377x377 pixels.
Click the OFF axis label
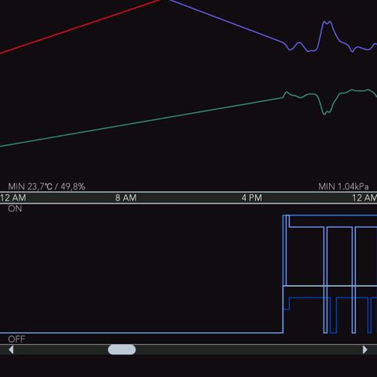(x=16, y=339)
